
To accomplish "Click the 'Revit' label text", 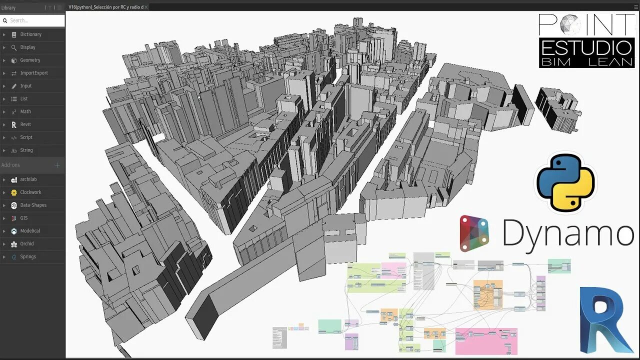I will click(25, 124).
